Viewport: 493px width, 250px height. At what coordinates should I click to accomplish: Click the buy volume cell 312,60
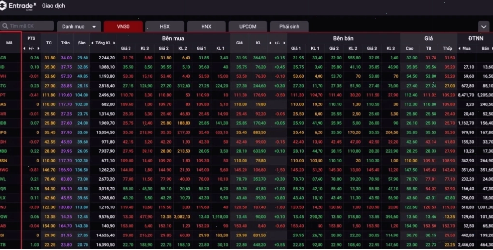point(184,86)
